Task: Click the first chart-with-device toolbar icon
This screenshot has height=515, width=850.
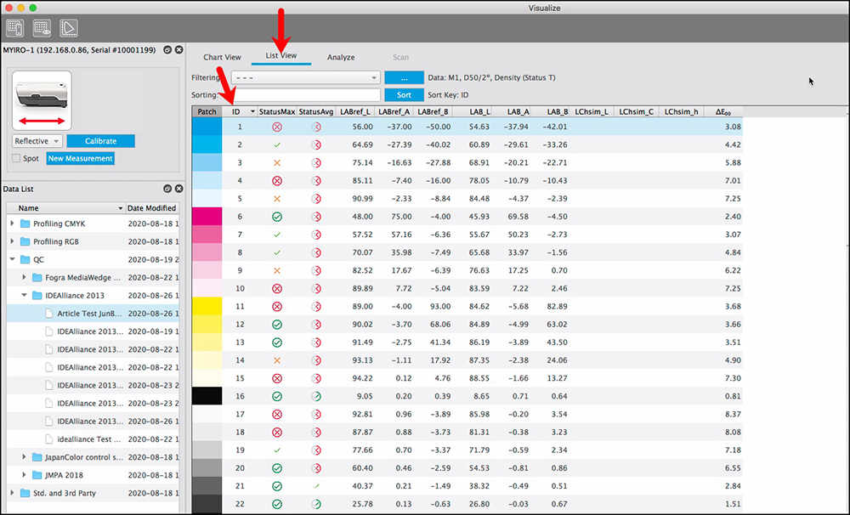Action: pyautogui.click(x=14, y=27)
